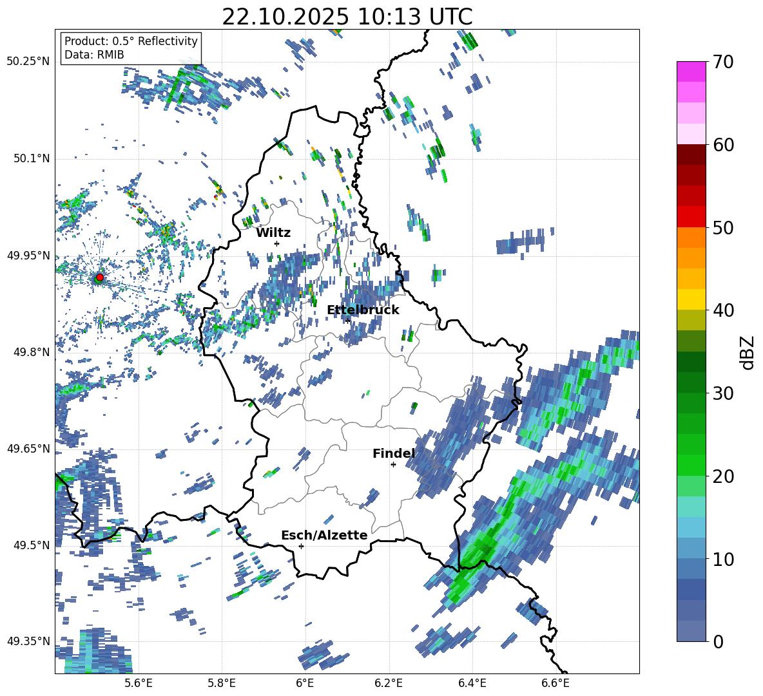Click the 'Data: RMIB' text

pyautogui.click(x=94, y=55)
